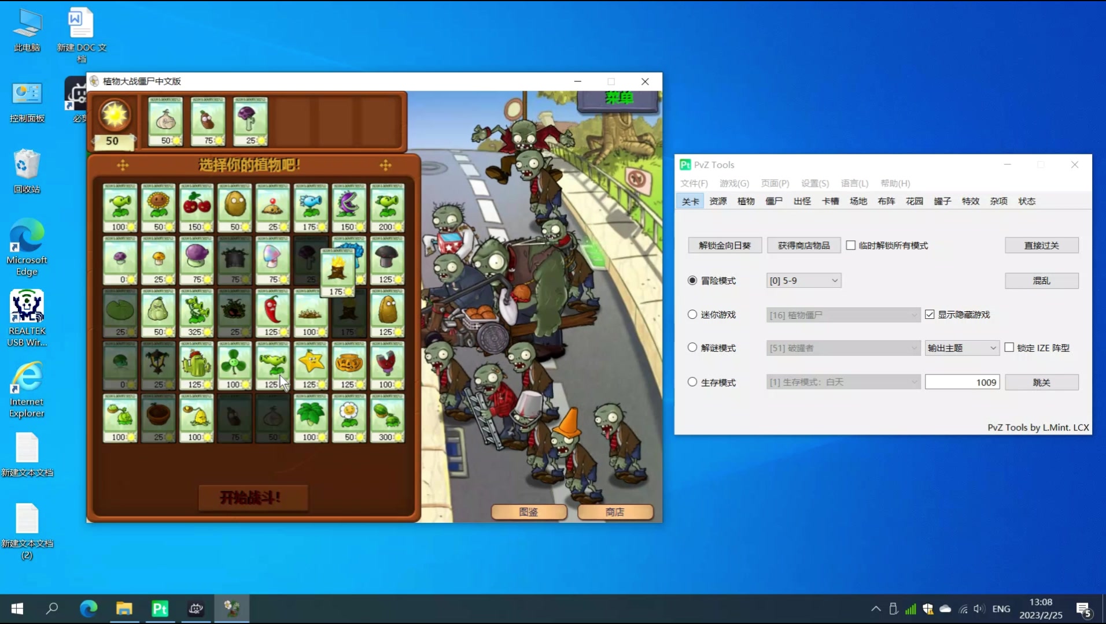This screenshot has width=1106, height=624.
Task: Open the notification center icon
Action: click(1083, 609)
